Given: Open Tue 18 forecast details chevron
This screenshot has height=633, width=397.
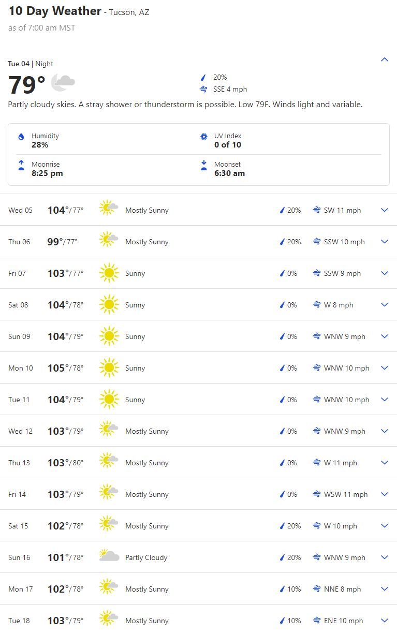Looking at the screenshot, I should click(x=385, y=620).
